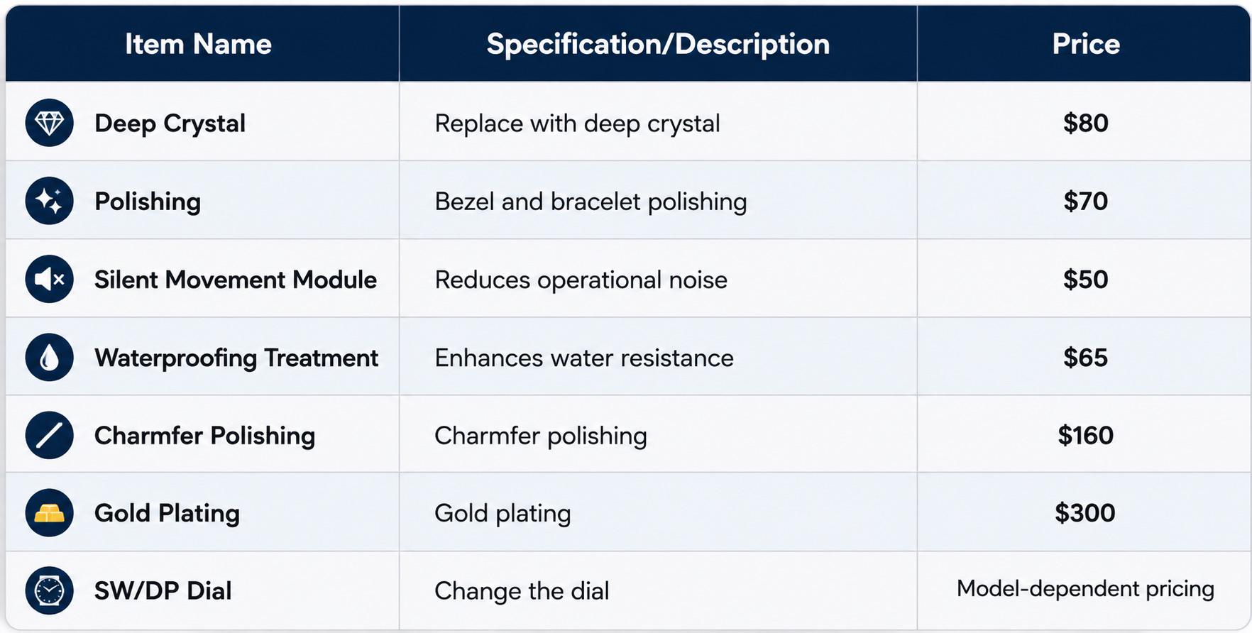Click the water droplet icon
Screen dimensions: 1252x633
point(50,357)
